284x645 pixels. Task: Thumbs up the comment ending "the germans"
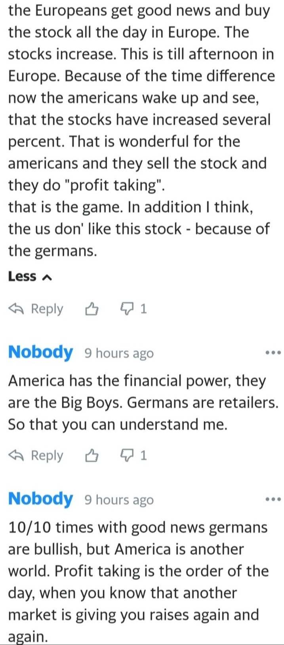[91, 309]
